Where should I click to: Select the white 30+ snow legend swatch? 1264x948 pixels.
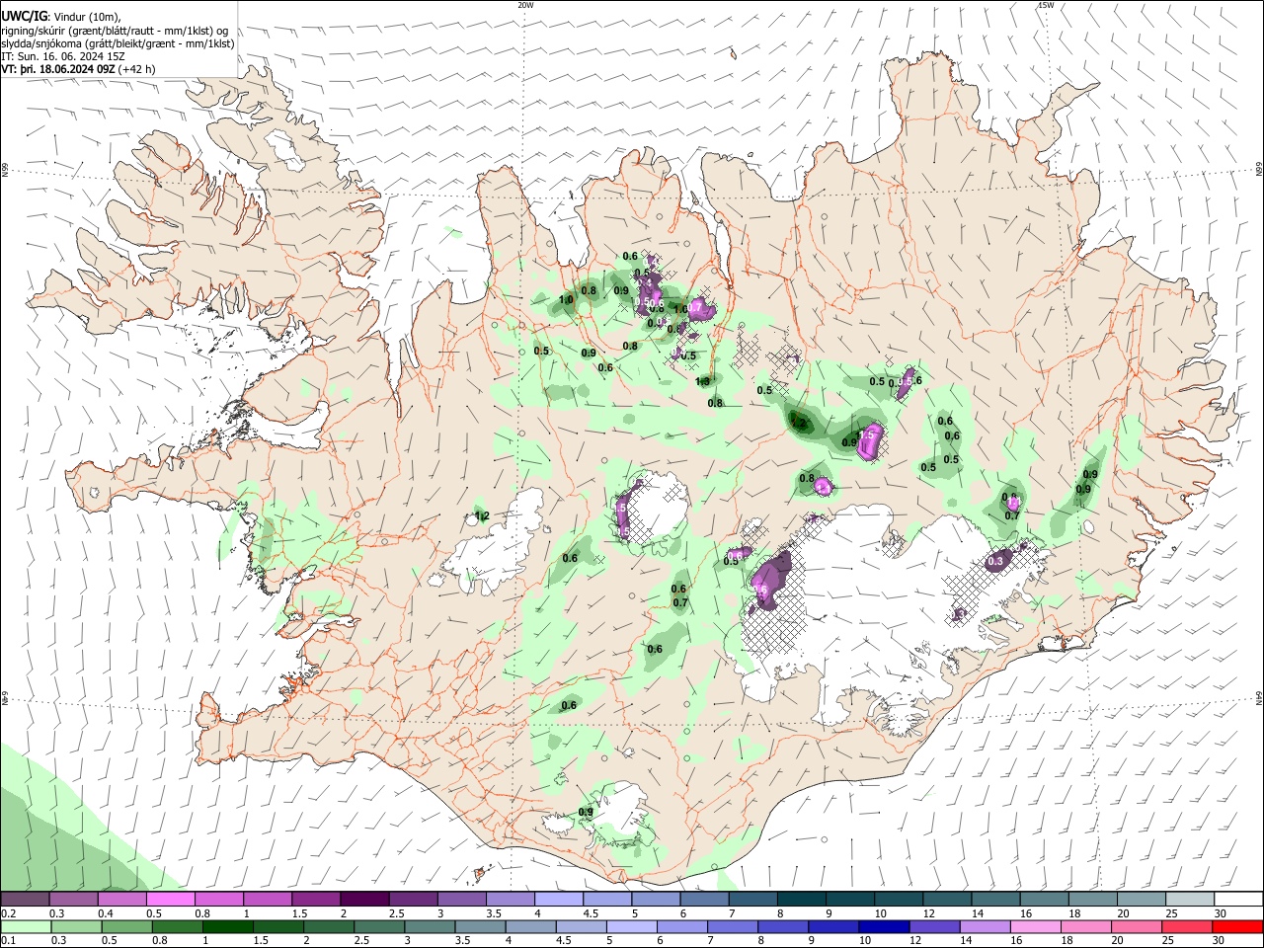[1239, 899]
